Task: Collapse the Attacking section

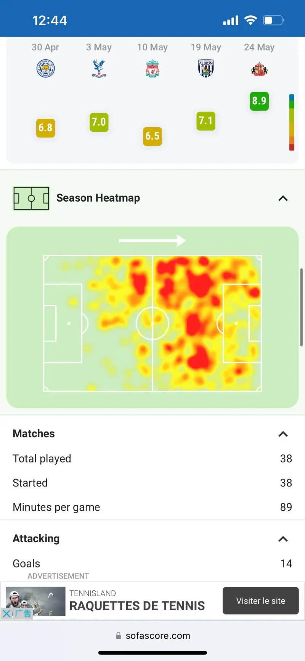Action: coord(283,539)
